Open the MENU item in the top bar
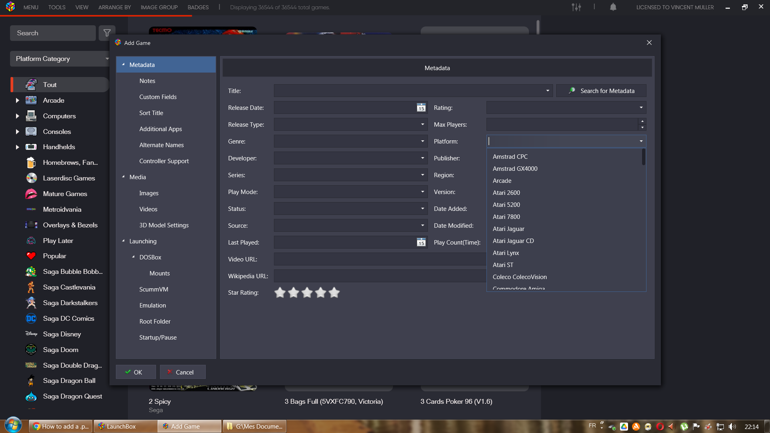Viewport: 770px width, 433px height. (x=31, y=7)
